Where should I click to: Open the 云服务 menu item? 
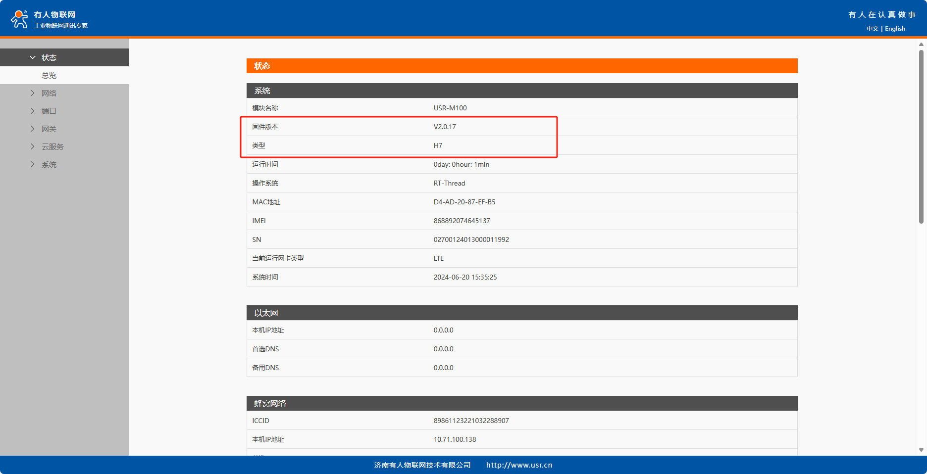52,146
